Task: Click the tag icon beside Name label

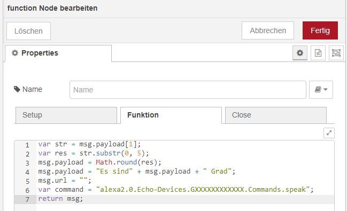Action: tap(17, 89)
